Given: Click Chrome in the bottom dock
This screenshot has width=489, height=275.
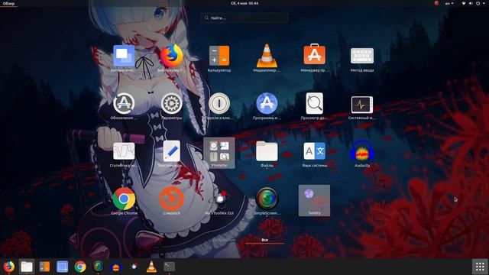Looking at the screenshot, I should click(x=80, y=267).
